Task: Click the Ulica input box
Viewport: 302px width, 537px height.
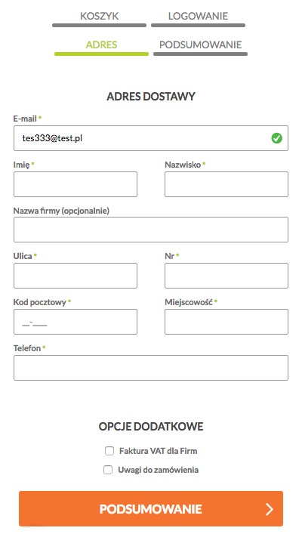Action: (x=75, y=276)
